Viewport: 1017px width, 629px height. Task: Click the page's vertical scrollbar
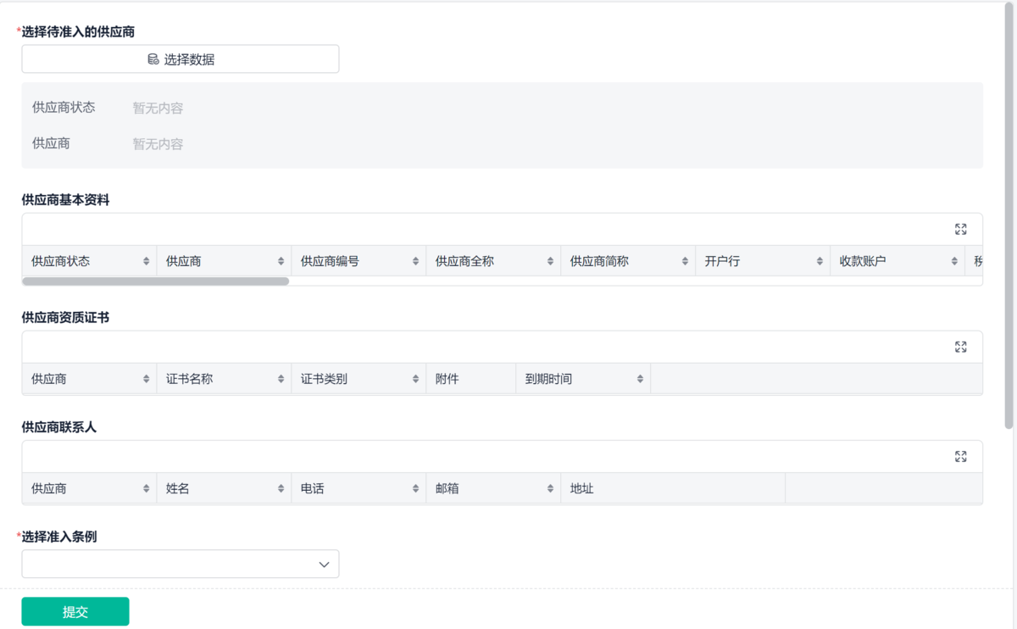(x=1009, y=212)
